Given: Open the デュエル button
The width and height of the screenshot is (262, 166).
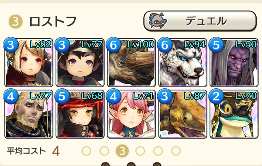Looking at the screenshot, I should click(x=200, y=21).
